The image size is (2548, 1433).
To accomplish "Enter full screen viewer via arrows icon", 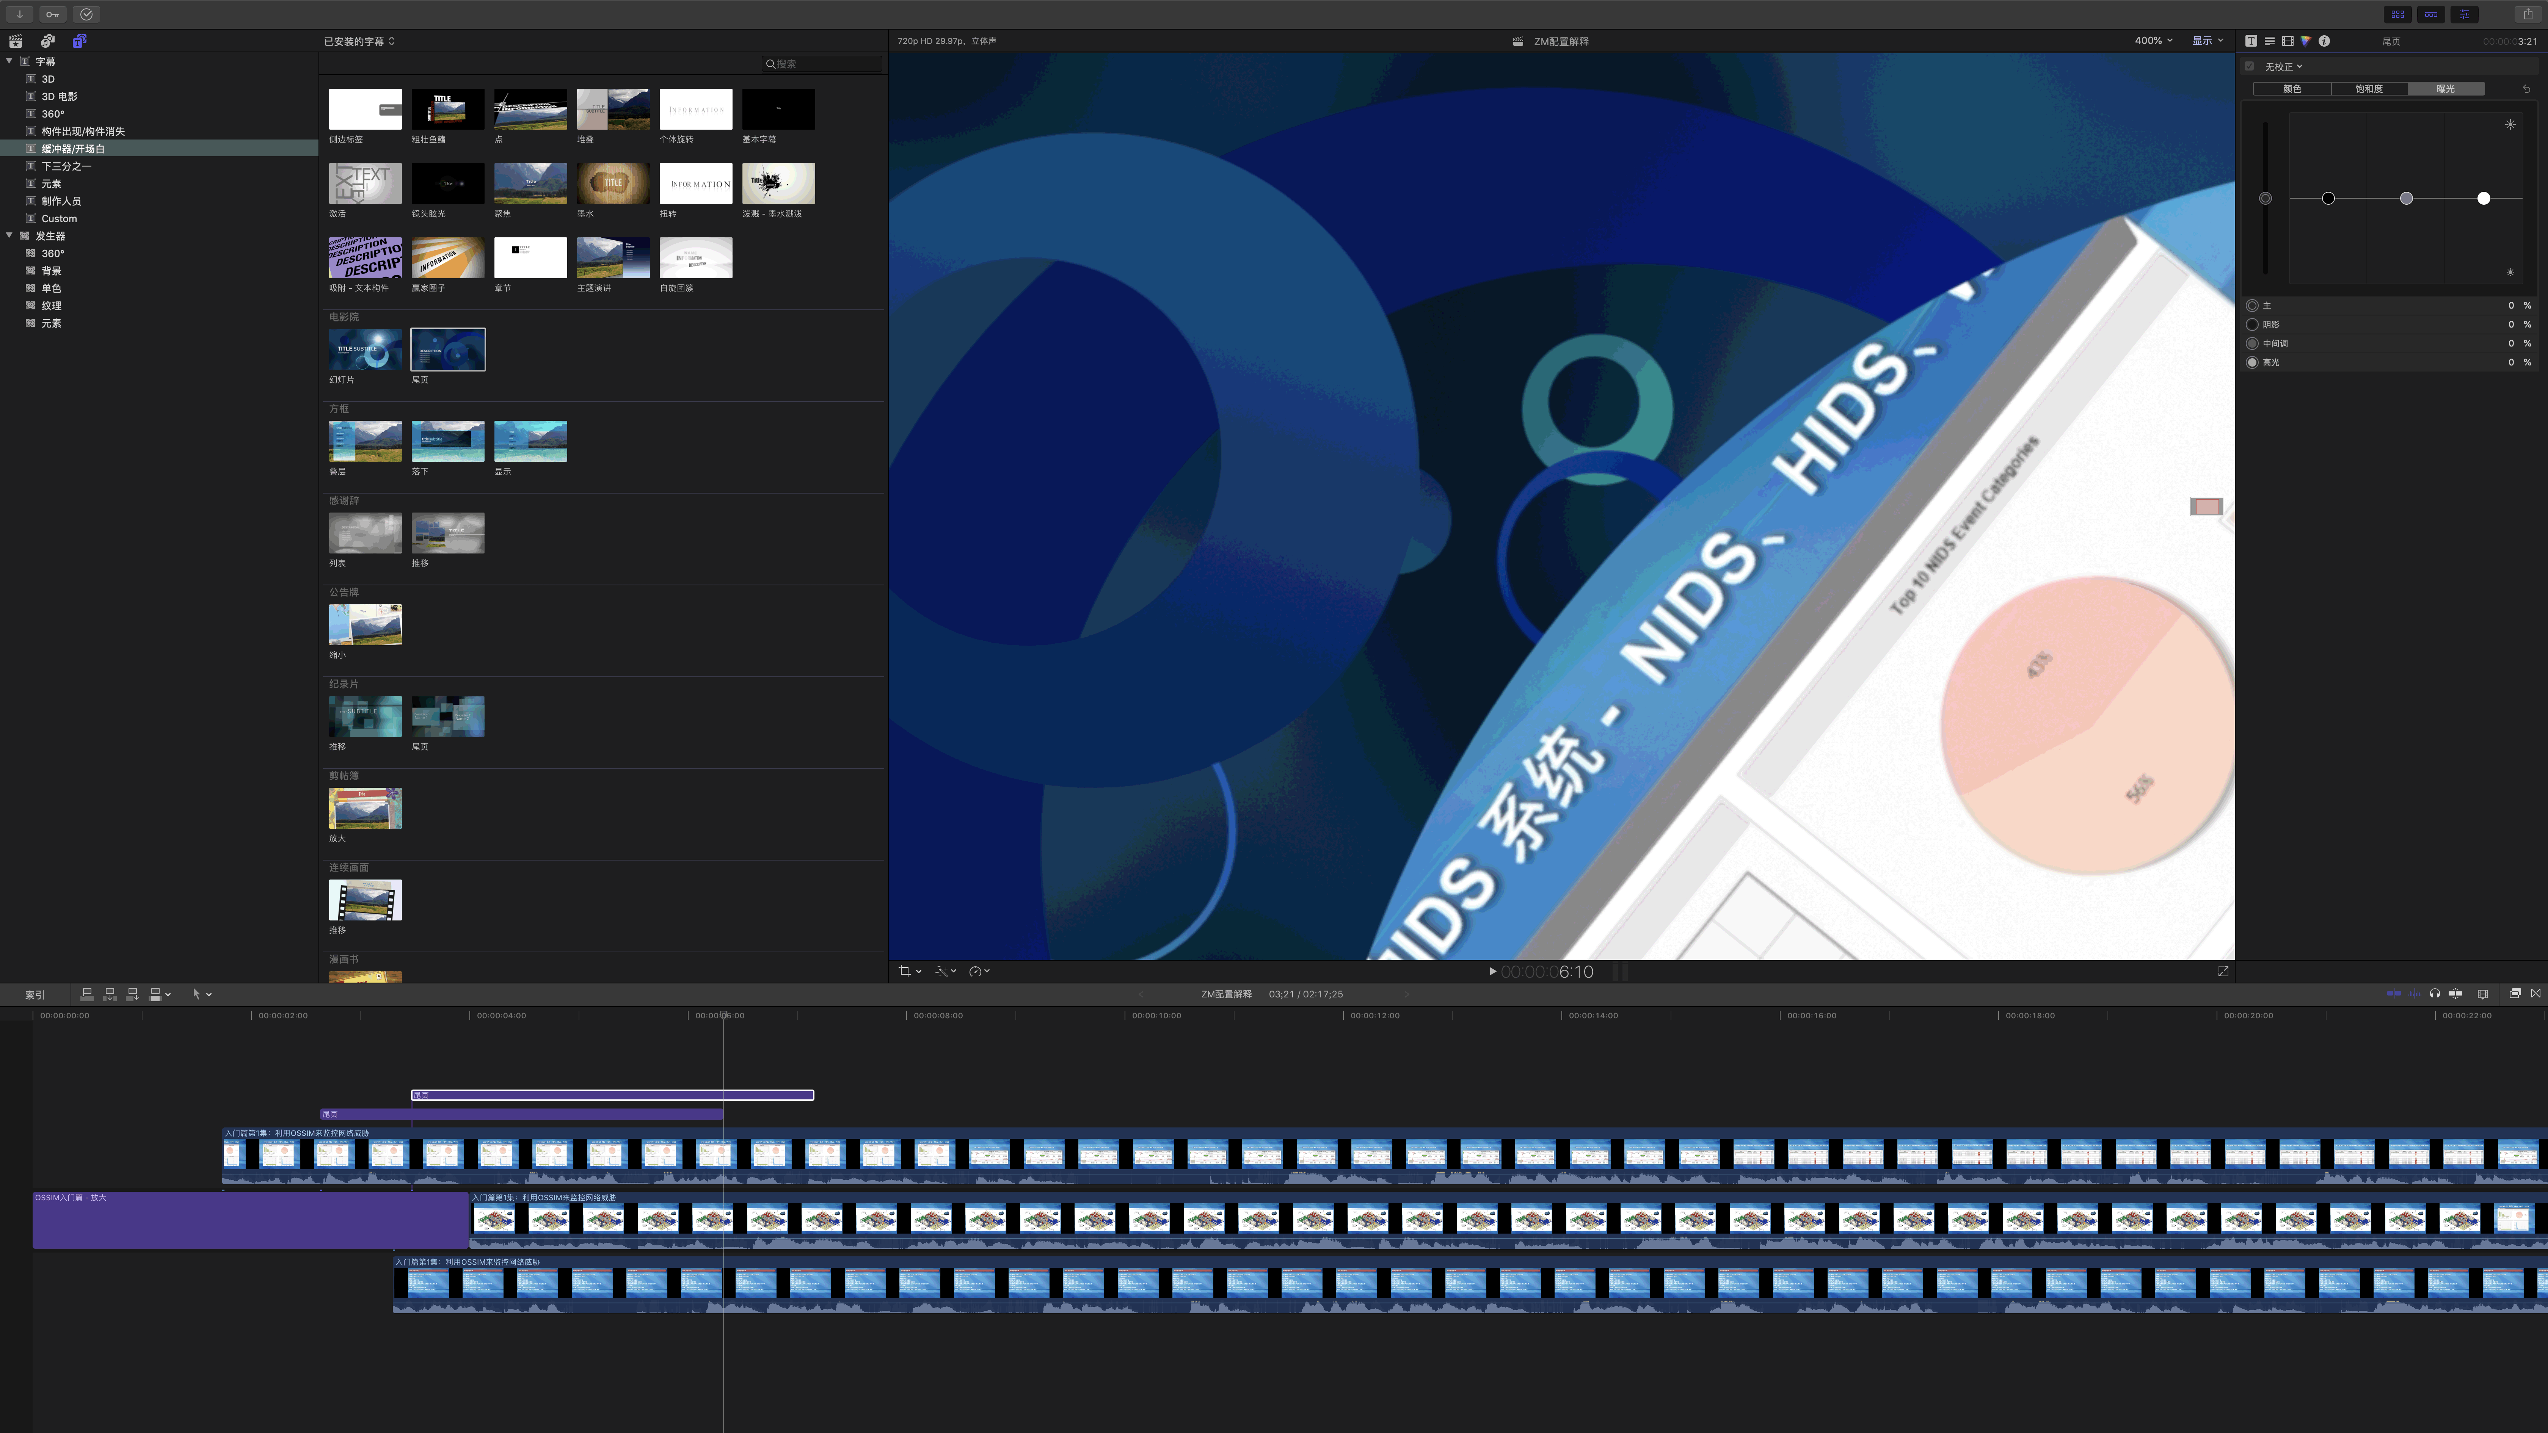I will click(2223, 971).
